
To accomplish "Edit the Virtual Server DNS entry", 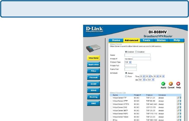I will click(x=178, y=107).
